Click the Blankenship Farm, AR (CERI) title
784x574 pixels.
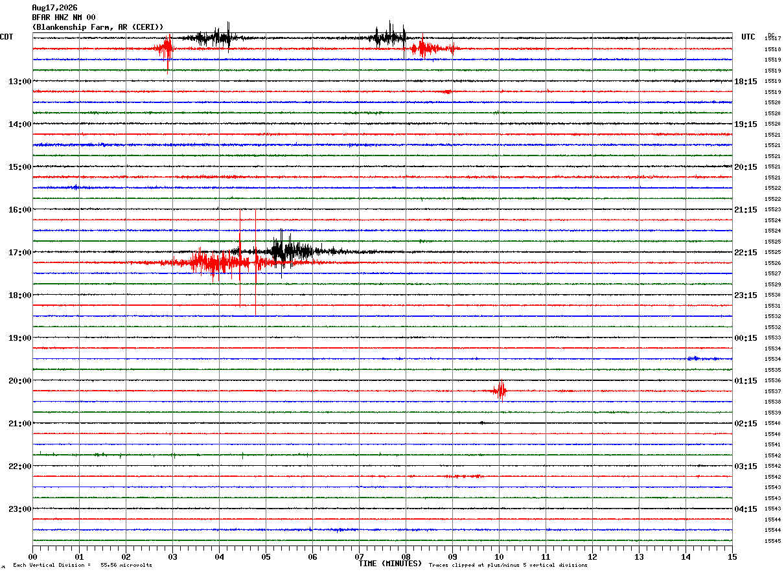pos(98,27)
